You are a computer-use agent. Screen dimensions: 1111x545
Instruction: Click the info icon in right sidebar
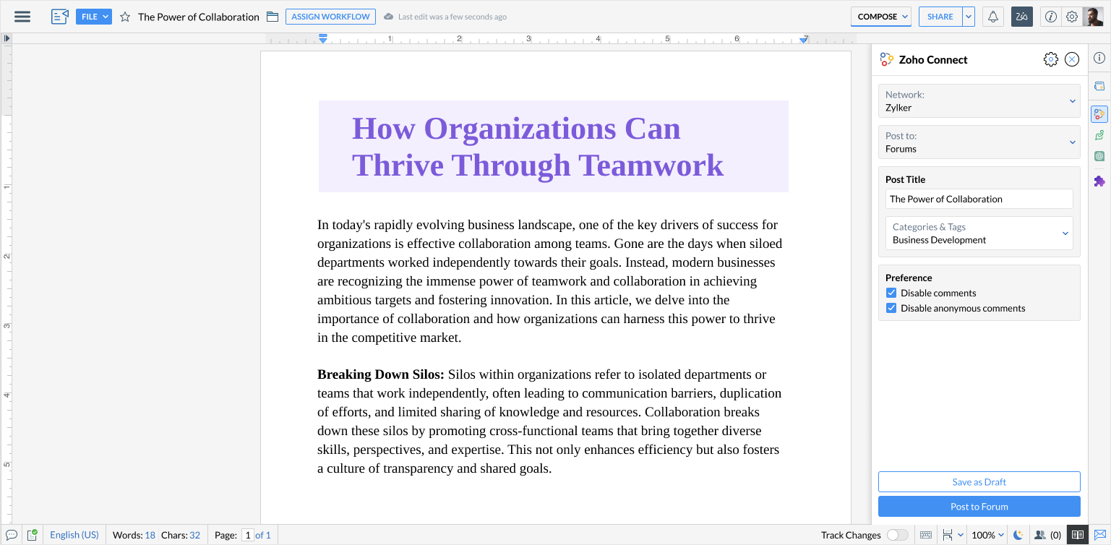click(x=1099, y=59)
